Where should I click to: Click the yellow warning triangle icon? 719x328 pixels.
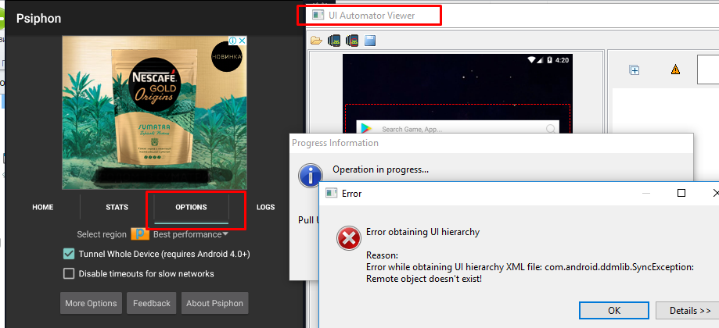coord(675,70)
